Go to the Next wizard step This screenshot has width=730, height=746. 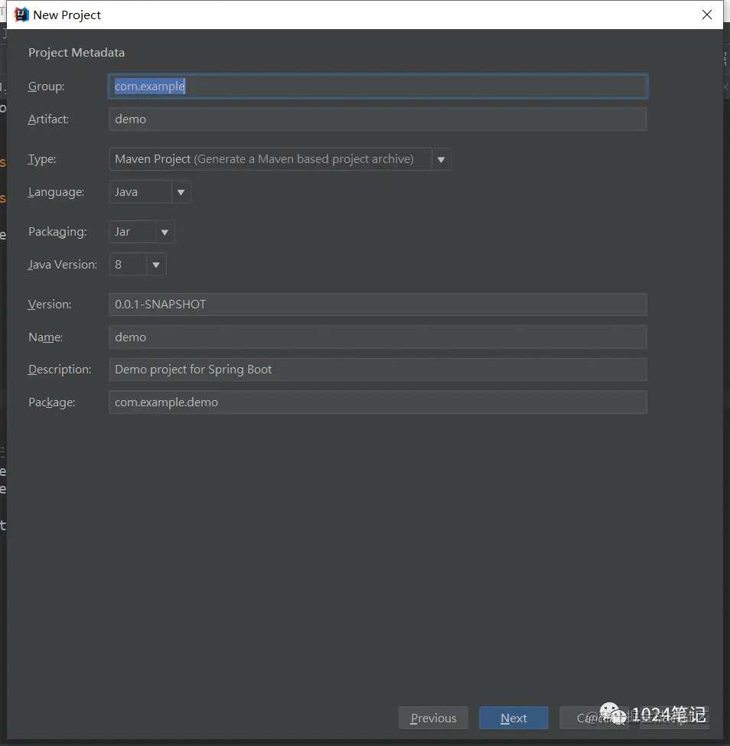pyautogui.click(x=513, y=718)
